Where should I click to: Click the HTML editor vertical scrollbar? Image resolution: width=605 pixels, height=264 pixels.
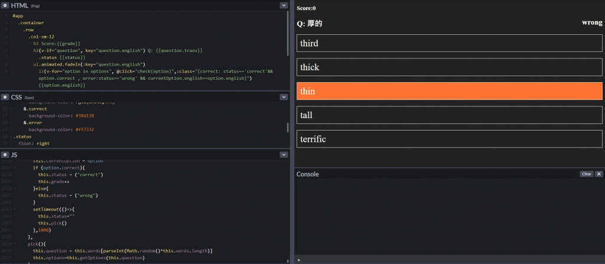pyautogui.click(x=288, y=33)
